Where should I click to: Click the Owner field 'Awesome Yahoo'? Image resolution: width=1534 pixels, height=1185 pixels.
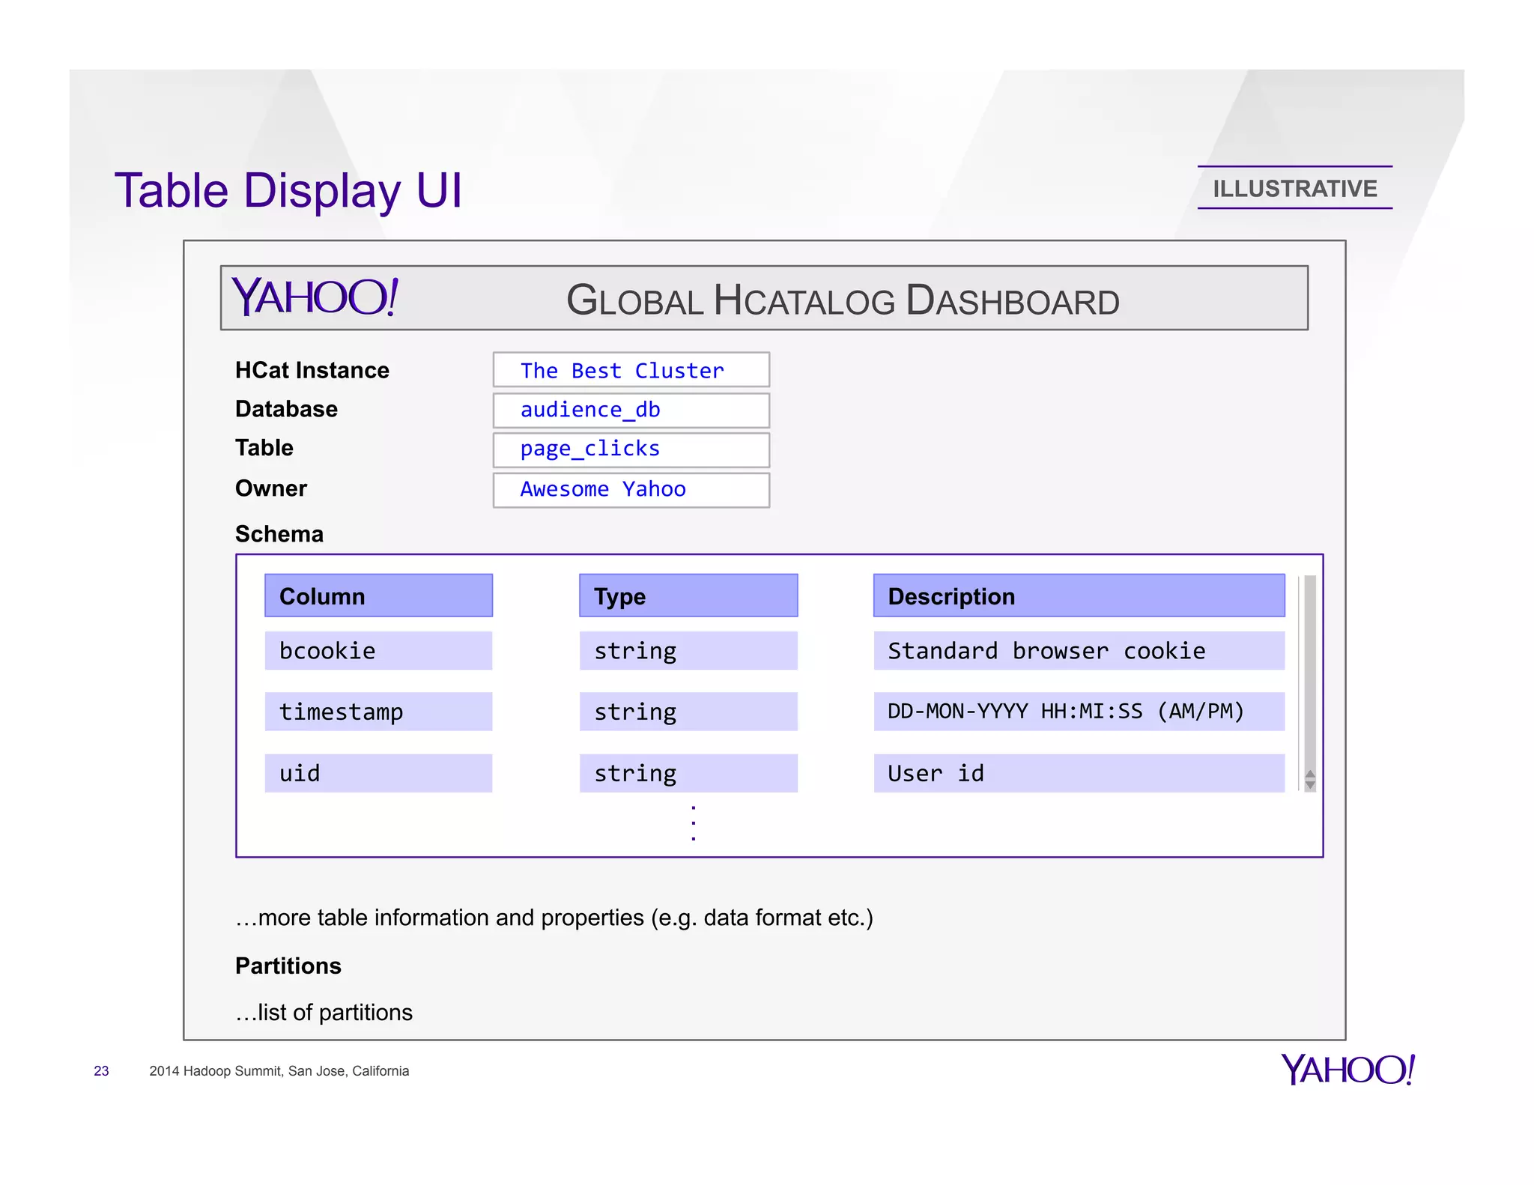[631, 489]
